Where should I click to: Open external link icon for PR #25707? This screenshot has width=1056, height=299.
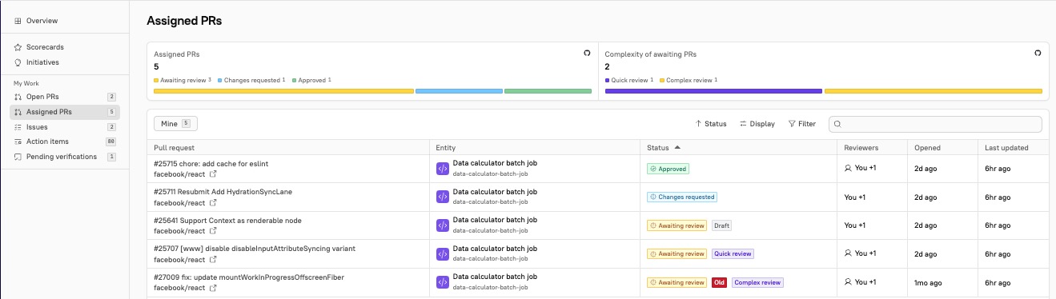(213, 260)
